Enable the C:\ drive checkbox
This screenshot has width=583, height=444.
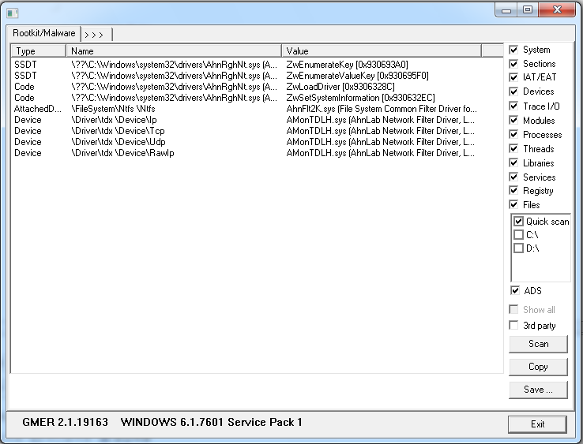pyautogui.click(x=518, y=235)
